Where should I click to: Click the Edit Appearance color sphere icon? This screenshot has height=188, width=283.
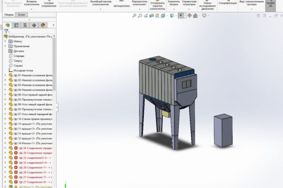coord(189,16)
